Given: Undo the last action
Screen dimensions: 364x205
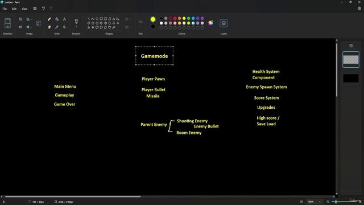Looking at the screenshot, I should (x=43, y=9).
